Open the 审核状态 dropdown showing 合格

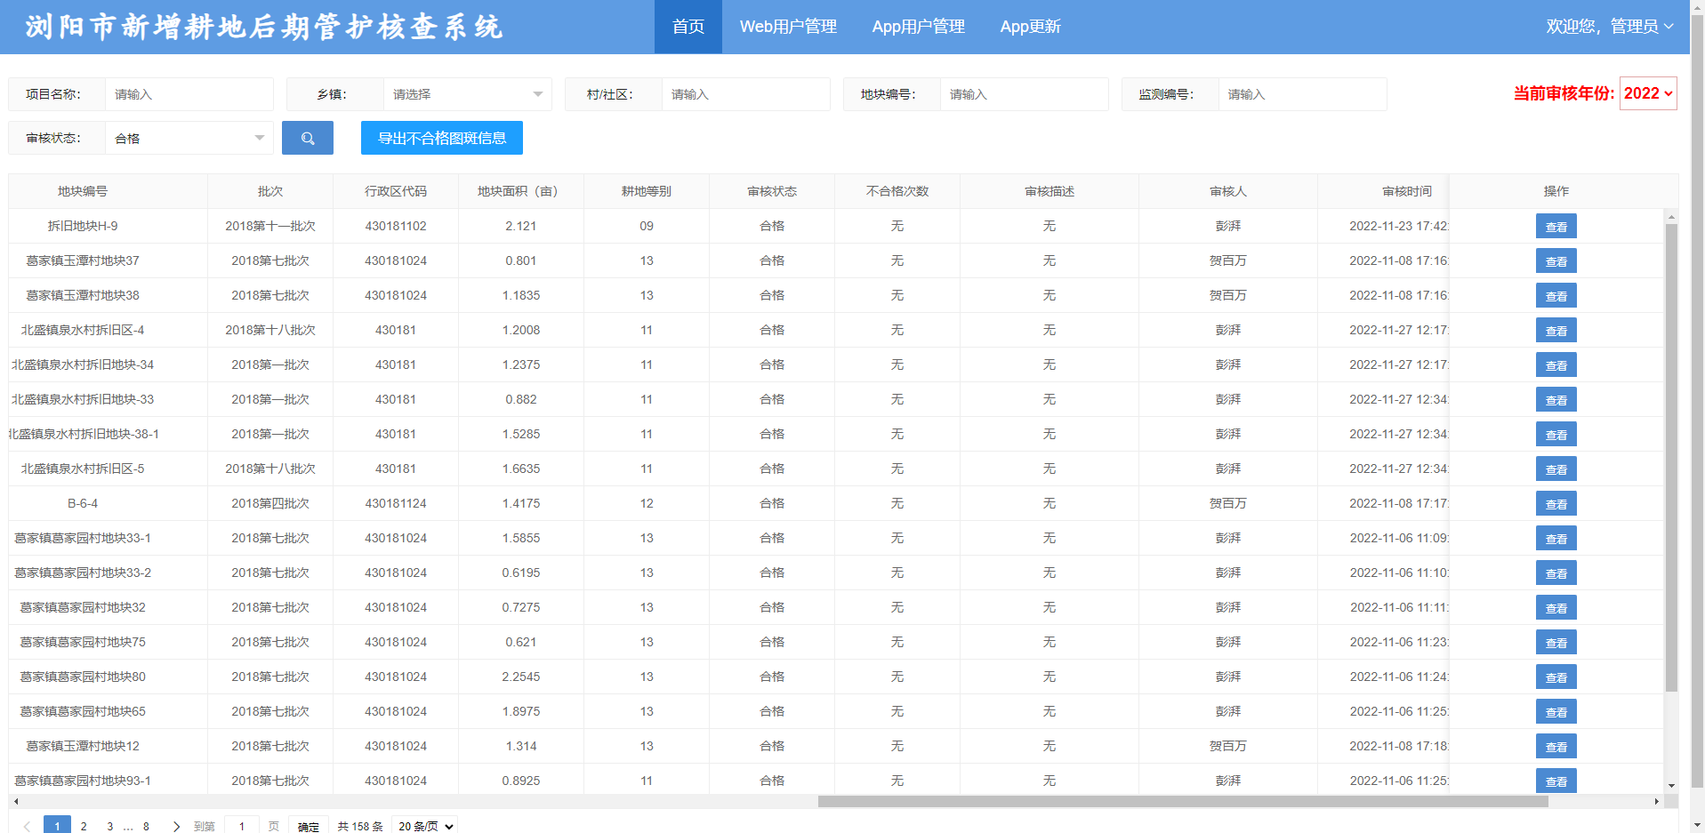pyautogui.click(x=189, y=138)
